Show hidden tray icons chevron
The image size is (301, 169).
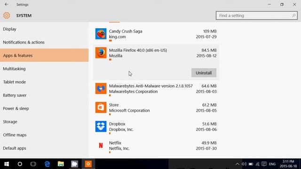pos(237,164)
